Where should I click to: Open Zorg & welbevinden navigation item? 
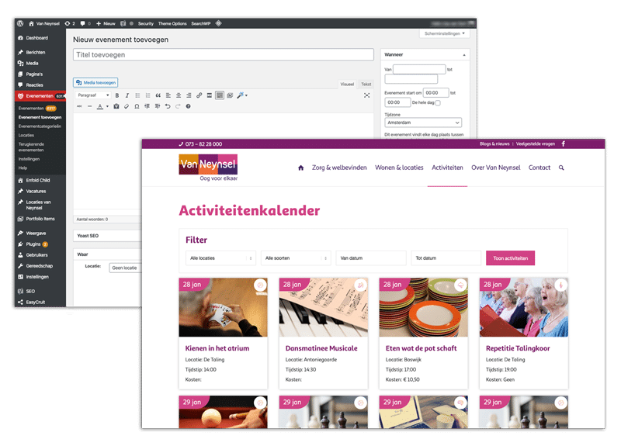(x=339, y=168)
